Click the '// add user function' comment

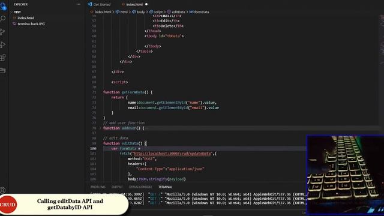point(124,123)
